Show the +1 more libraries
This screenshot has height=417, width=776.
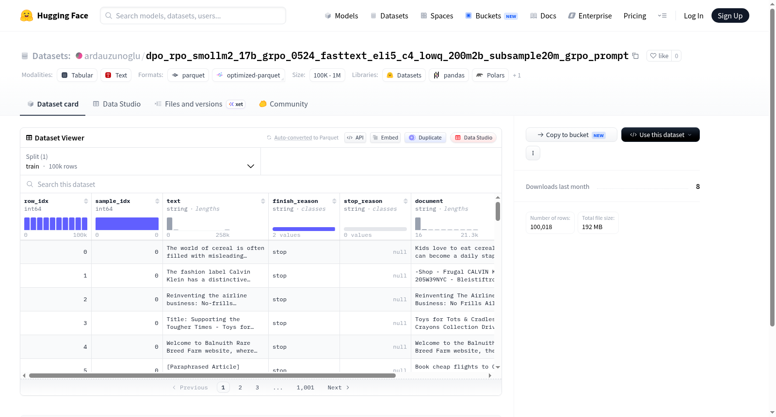click(x=517, y=75)
